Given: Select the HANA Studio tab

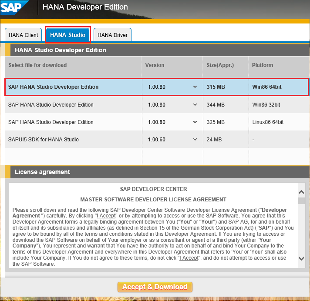Looking at the screenshot, I should (67, 35).
